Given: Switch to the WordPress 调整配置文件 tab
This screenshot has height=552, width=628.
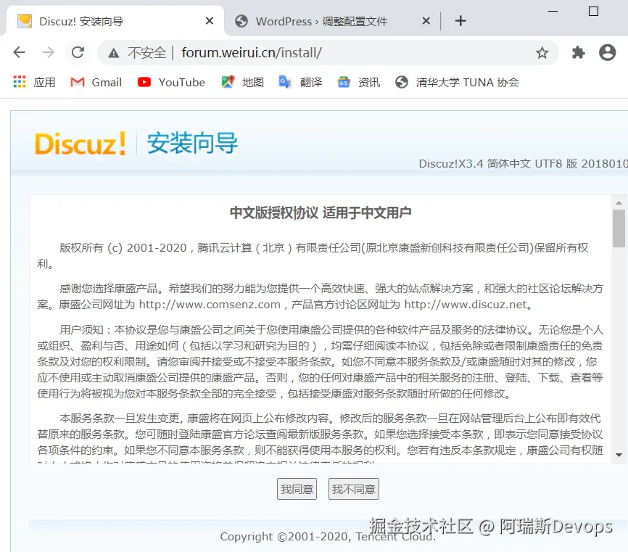Looking at the screenshot, I should (331, 21).
